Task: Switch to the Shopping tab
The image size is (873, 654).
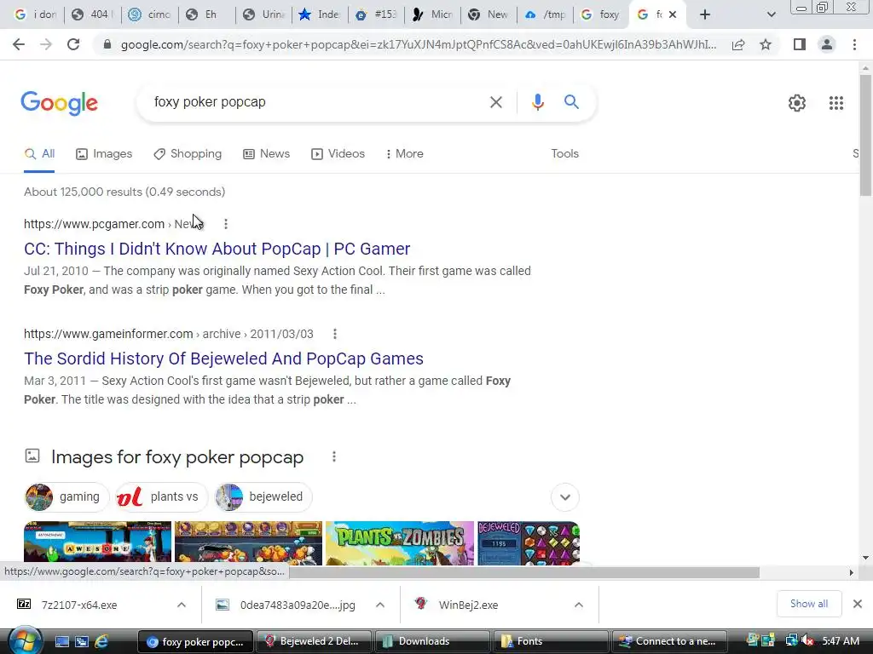Action: click(188, 154)
